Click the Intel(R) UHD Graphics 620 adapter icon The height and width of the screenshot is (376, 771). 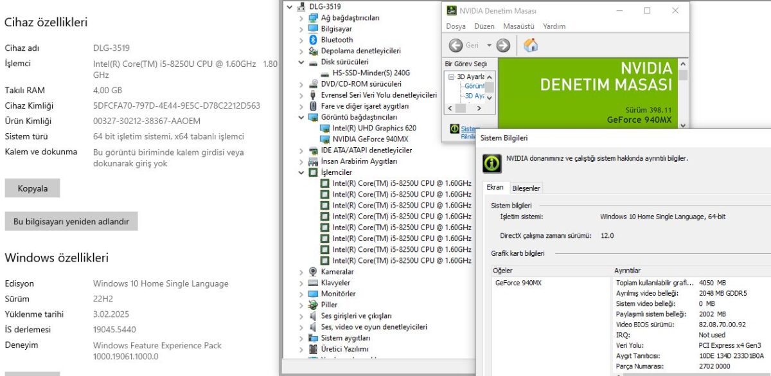pos(324,128)
